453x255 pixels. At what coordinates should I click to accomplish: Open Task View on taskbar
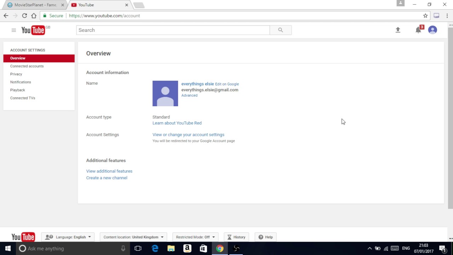pos(138,249)
